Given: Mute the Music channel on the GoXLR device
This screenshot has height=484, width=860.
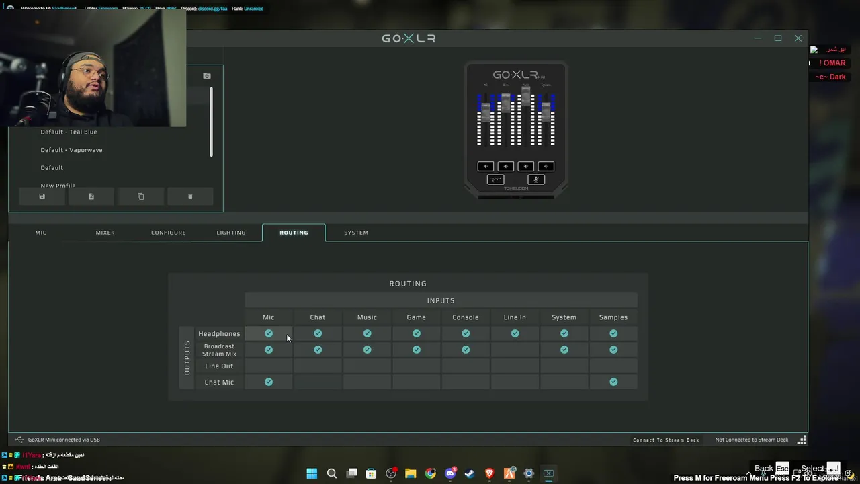Looking at the screenshot, I should [x=525, y=166].
